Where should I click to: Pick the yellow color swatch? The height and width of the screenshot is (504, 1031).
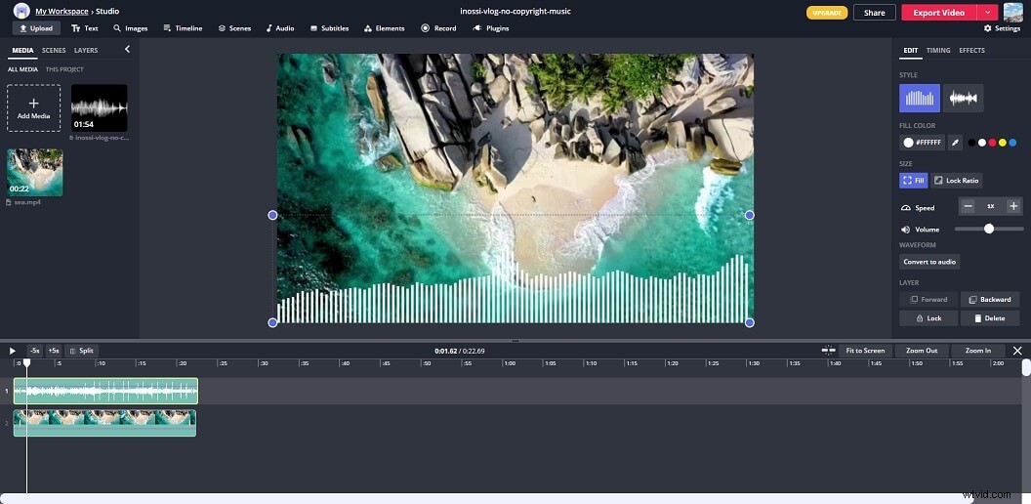pyautogui.click(x=1003, y=143)
